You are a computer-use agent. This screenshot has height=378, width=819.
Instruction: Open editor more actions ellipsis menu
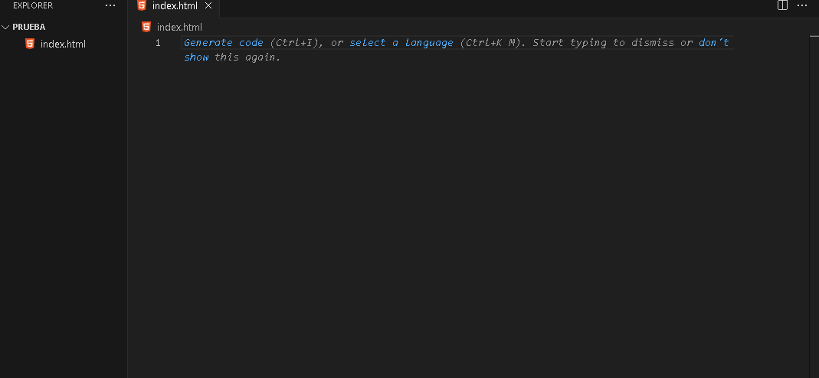(802, 5)
